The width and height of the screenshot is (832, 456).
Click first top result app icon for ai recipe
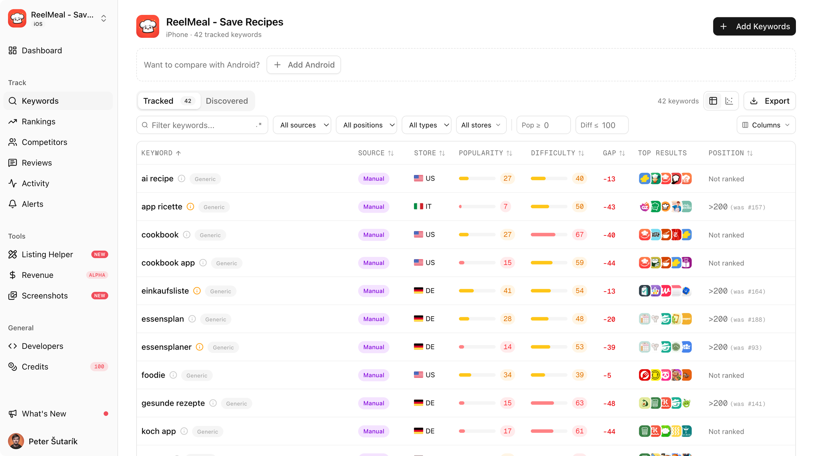(644, 179)
